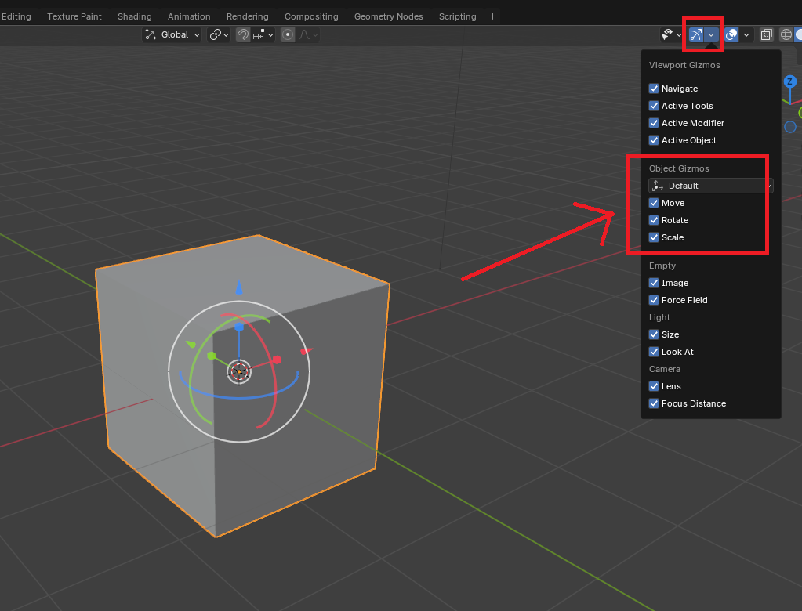Viewport: 802px width, 611px height.
Task: Toggle the Force Field gizmo checkbox
Action: pyautogui.click(x=654, y=300)
